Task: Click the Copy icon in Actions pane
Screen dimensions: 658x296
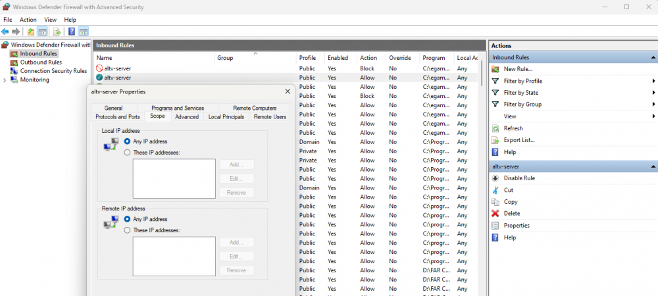Action: pos(495,202)
